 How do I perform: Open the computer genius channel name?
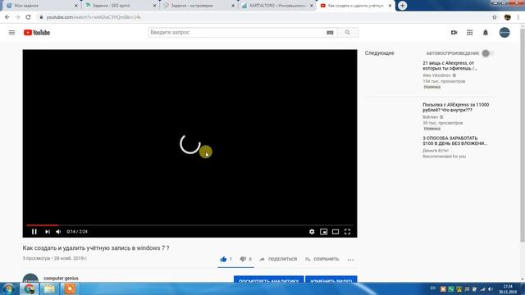tap(61, 278)
